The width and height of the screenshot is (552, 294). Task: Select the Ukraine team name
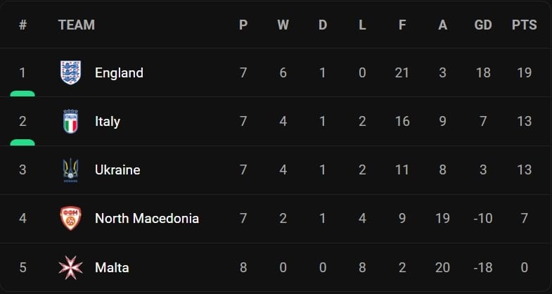[x=117, y=170]
